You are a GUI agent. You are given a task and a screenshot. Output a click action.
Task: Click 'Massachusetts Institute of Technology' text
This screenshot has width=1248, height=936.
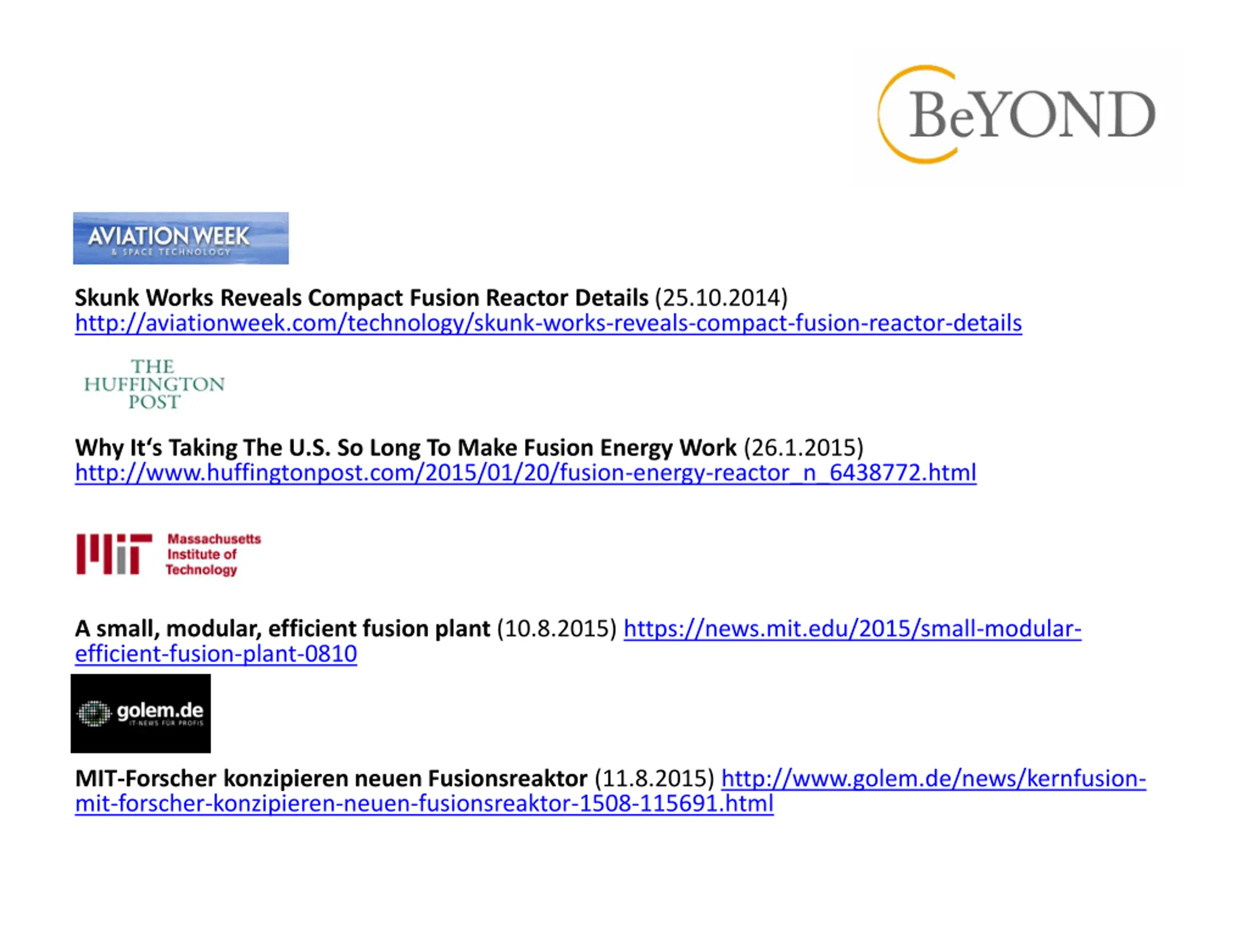coord(213,555)
